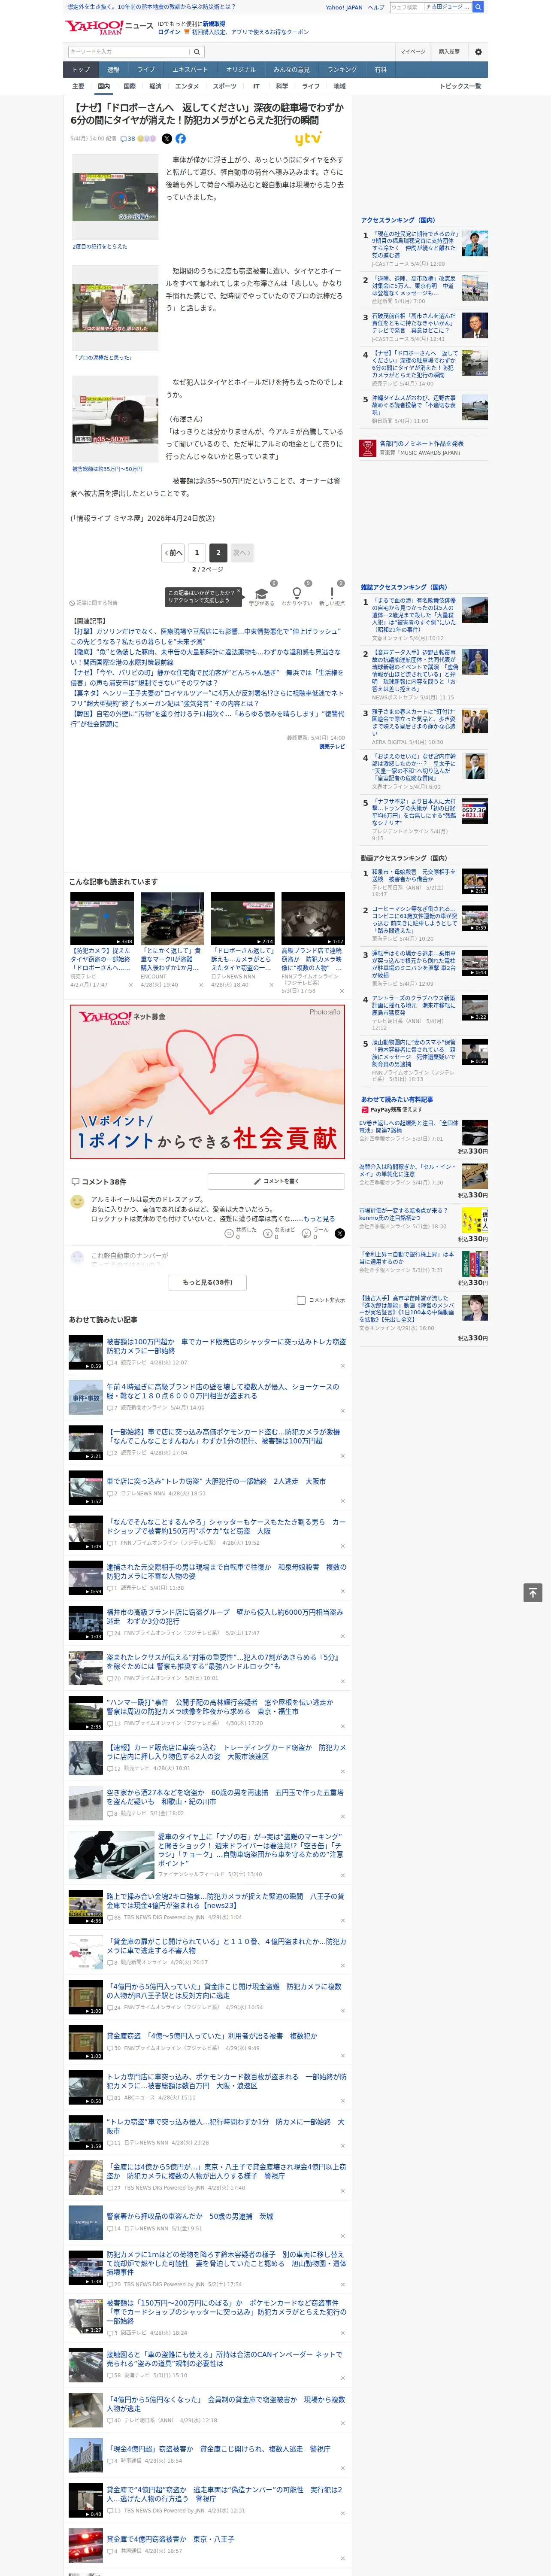Open the 【韓国】自宅の外壁に related article
Viewport: 551px width, 2576px height.
(207, 719)
